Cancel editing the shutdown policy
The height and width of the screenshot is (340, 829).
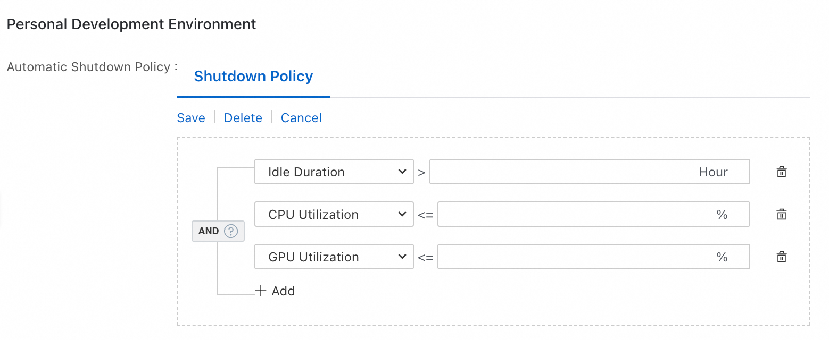(x=301, y=118)
